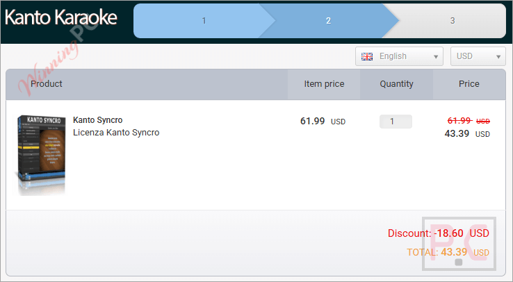Open the USD currency dropdown
Viewport: 513px width, 282px height.
pyautogui.click(x=478, y=56)
